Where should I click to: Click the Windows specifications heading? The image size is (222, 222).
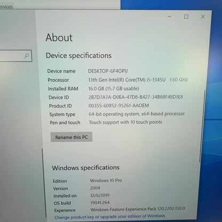coord(85,168)
